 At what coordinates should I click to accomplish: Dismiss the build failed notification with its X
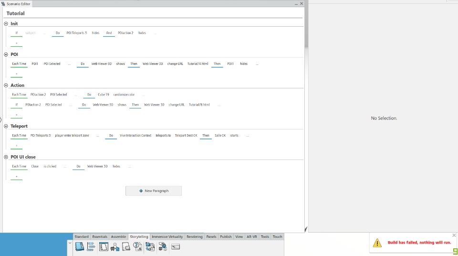pos(454,235)
